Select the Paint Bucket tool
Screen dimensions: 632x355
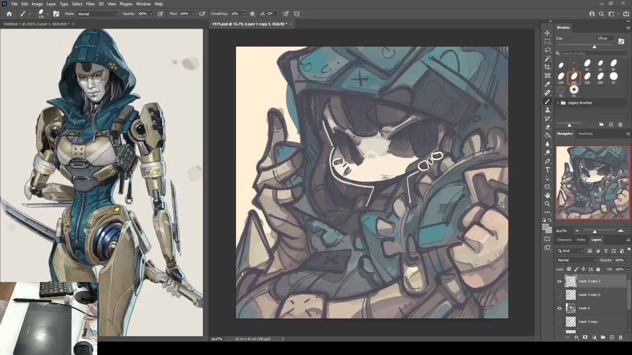(548, 135)
